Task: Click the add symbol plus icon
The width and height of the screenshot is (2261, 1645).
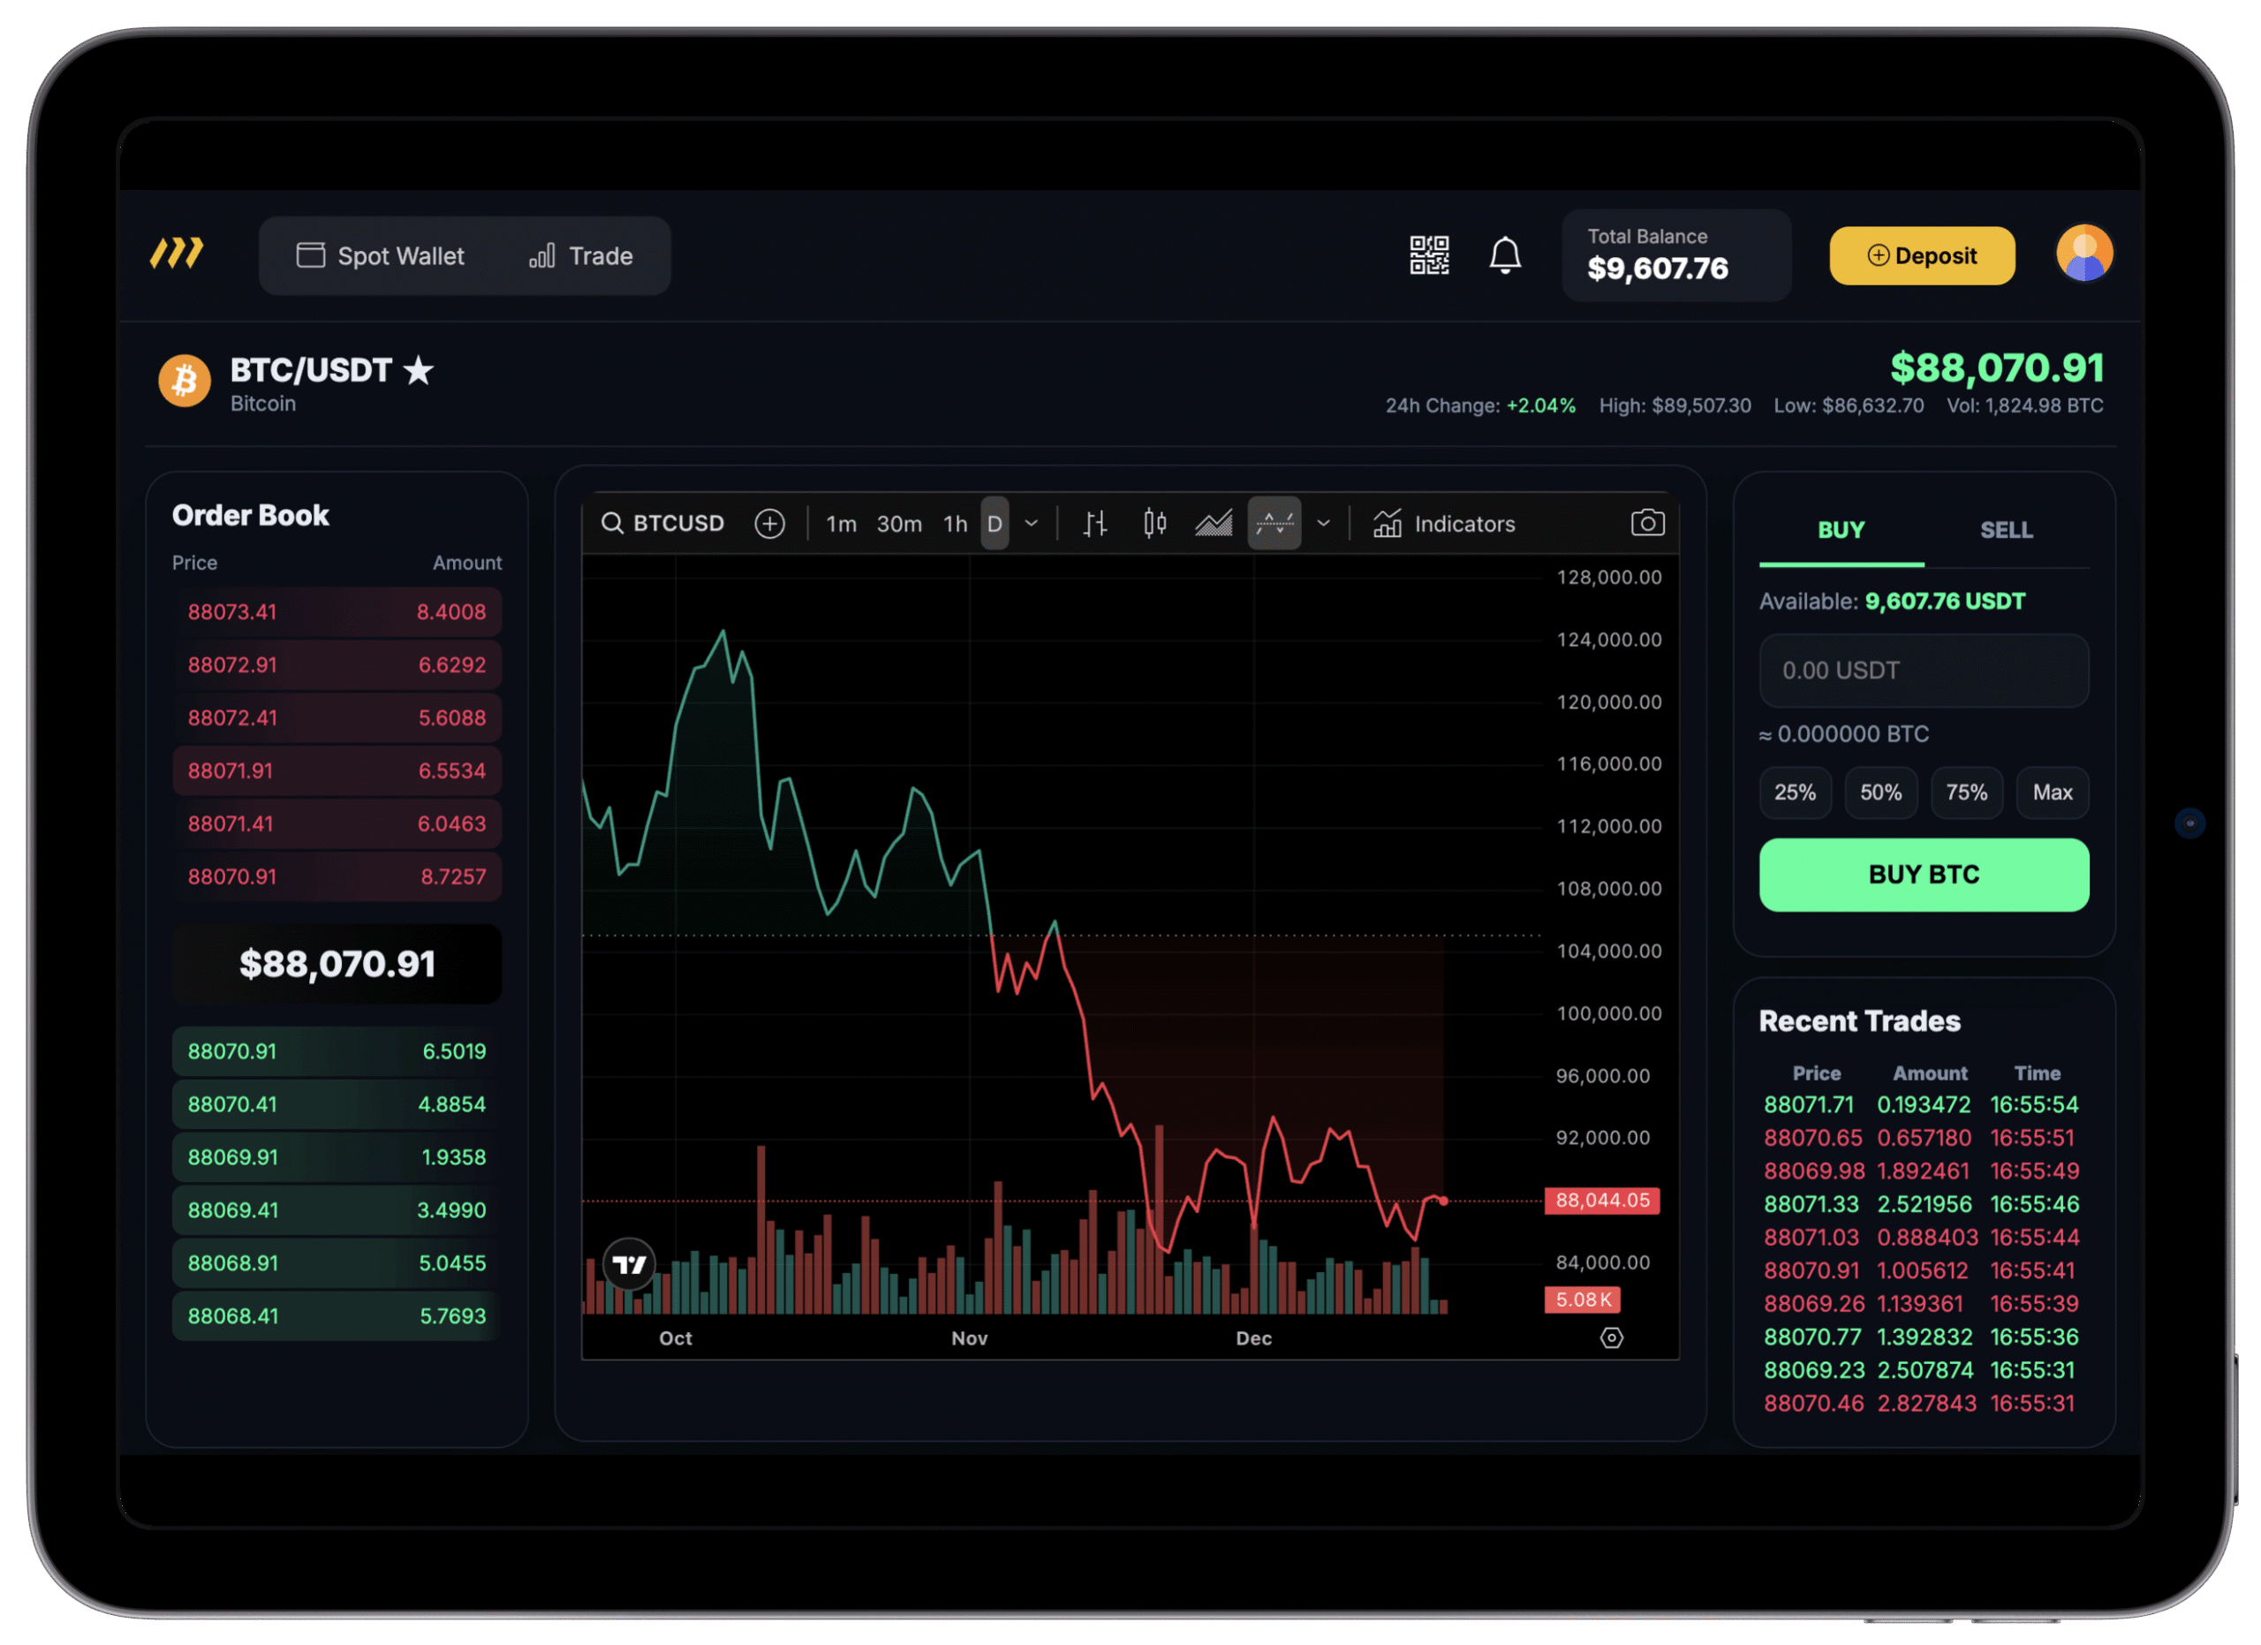Action: [769, 523]
